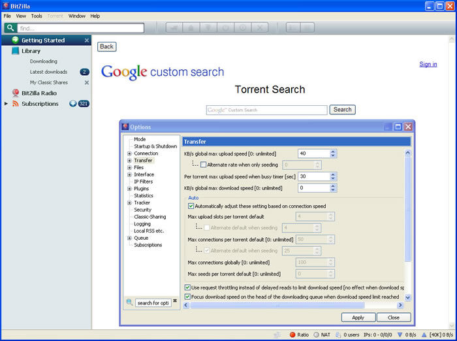Screen dimensions: 457x341
Task: Open the View menu
Action: (x=21, y=16)
